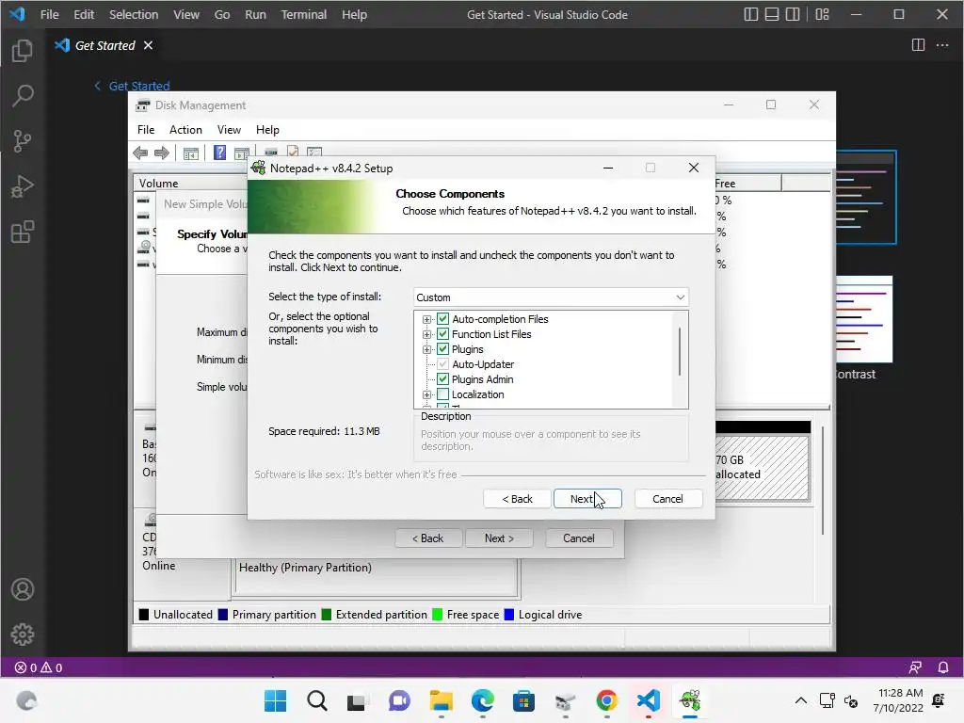
Task: Open the VS Code Explorer view
Action: [23, 51]
